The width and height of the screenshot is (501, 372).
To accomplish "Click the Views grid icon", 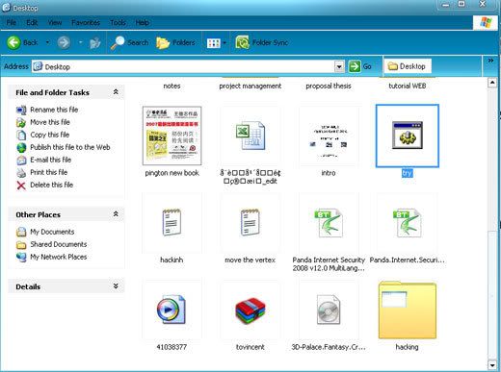I will pyautogui.click(x=214, y=43).
